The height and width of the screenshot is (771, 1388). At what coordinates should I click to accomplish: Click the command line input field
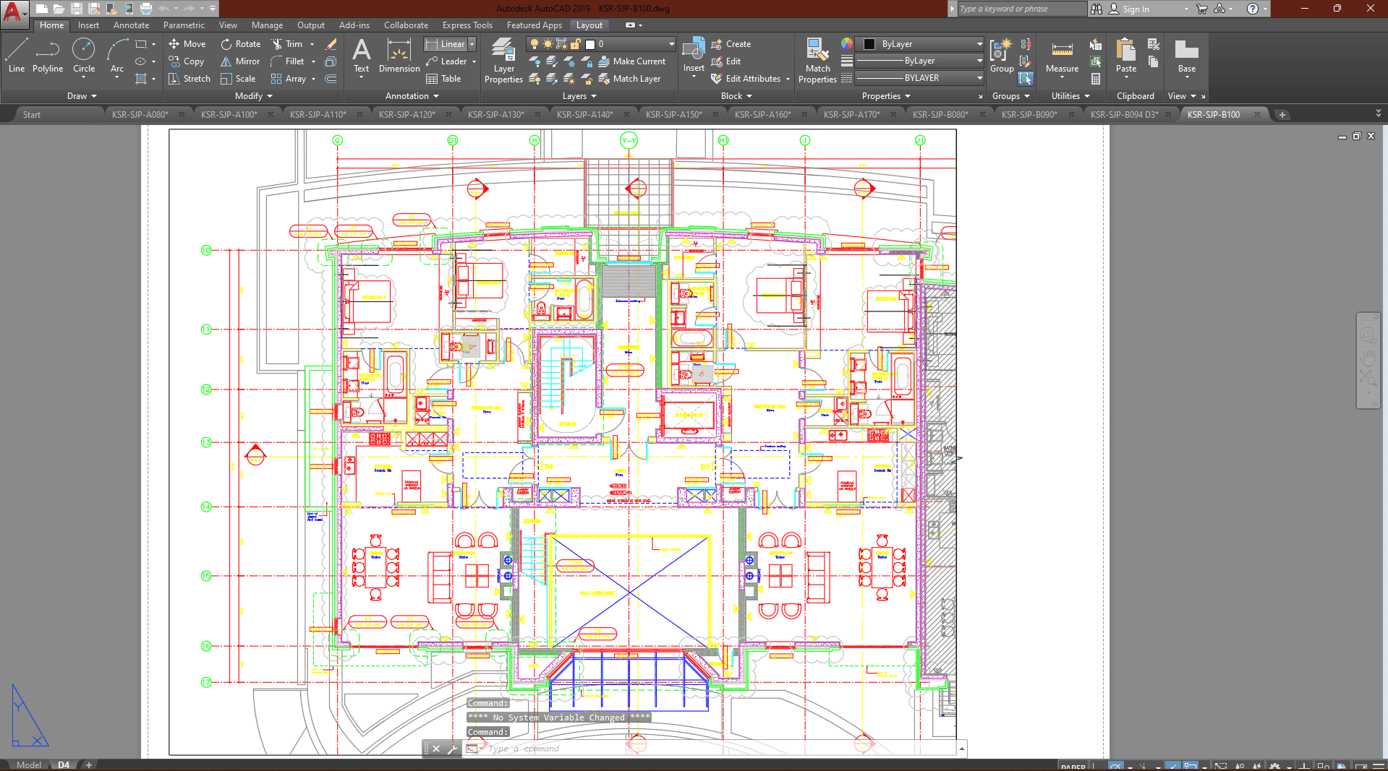tap(716, 749)
